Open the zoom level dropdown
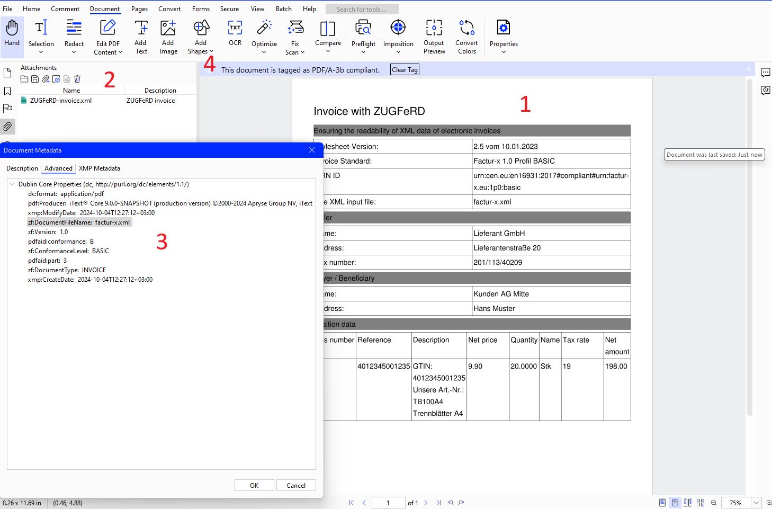Viewport: 772px width, 509px height. point(757,503)
